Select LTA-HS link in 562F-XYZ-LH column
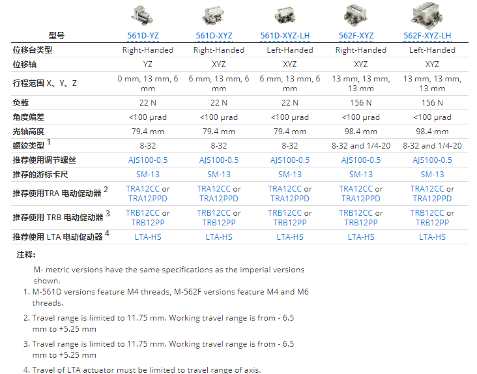 [x=432, y=237]
